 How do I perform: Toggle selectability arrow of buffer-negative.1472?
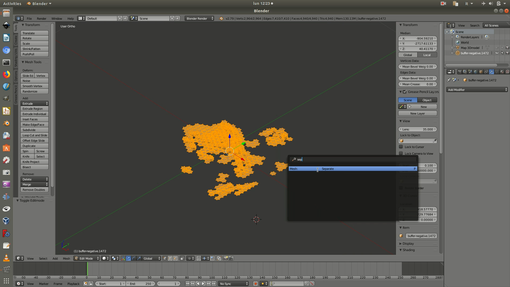[x=502, y=53]
